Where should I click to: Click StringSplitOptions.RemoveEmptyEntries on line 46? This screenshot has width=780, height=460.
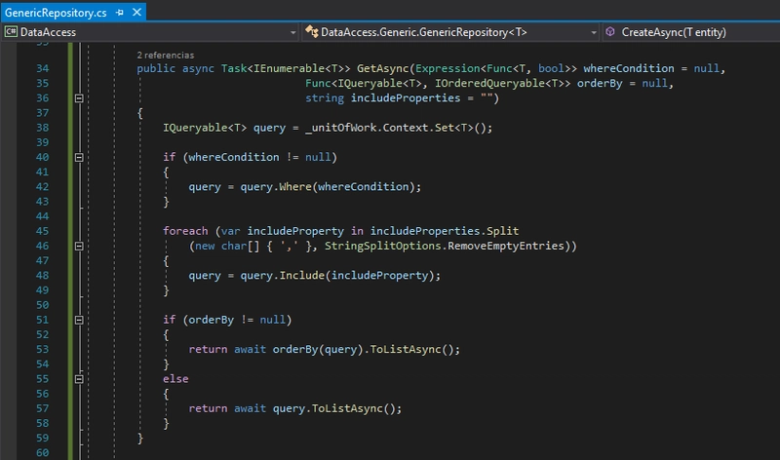tap(445, 246)
